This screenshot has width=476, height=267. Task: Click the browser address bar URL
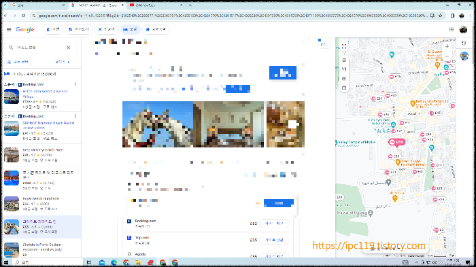233,16
